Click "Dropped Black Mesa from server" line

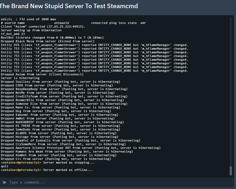pyautogui.click(x=47, y=41)
